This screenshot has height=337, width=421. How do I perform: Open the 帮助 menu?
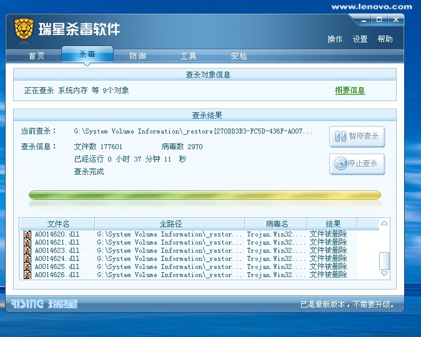385,39
